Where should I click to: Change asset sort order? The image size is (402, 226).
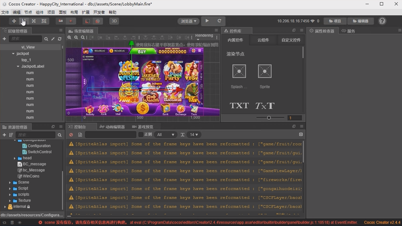11,135
